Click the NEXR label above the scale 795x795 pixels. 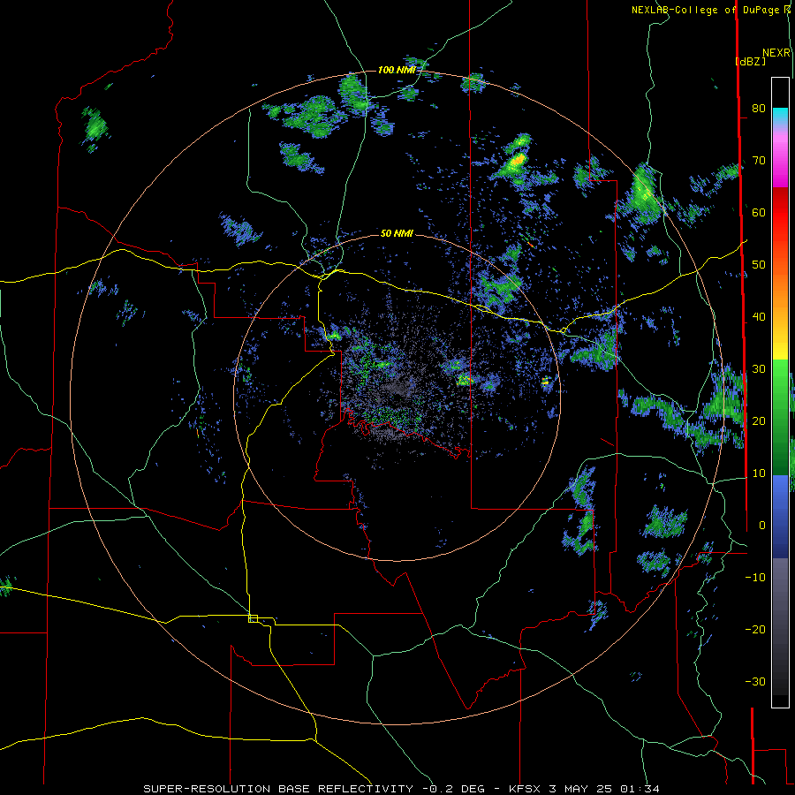click(x=776, y=53)
